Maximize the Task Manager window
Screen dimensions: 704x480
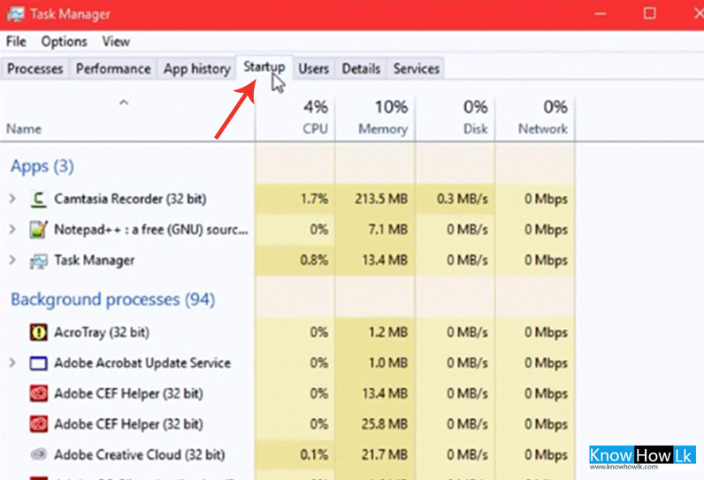[x=649, y=14]
